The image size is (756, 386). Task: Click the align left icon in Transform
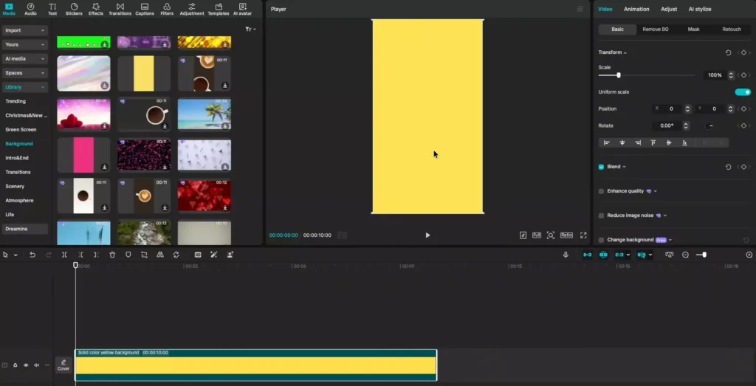pyautogui.click(x=607, y=142)
